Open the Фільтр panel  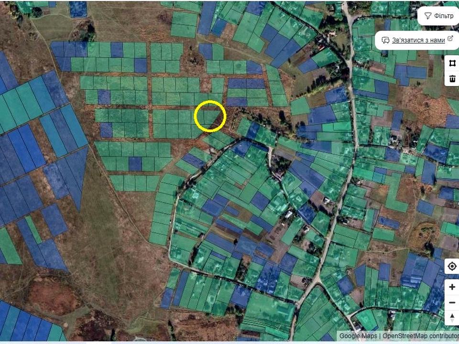pyautogui.click(x=439, y=16)
